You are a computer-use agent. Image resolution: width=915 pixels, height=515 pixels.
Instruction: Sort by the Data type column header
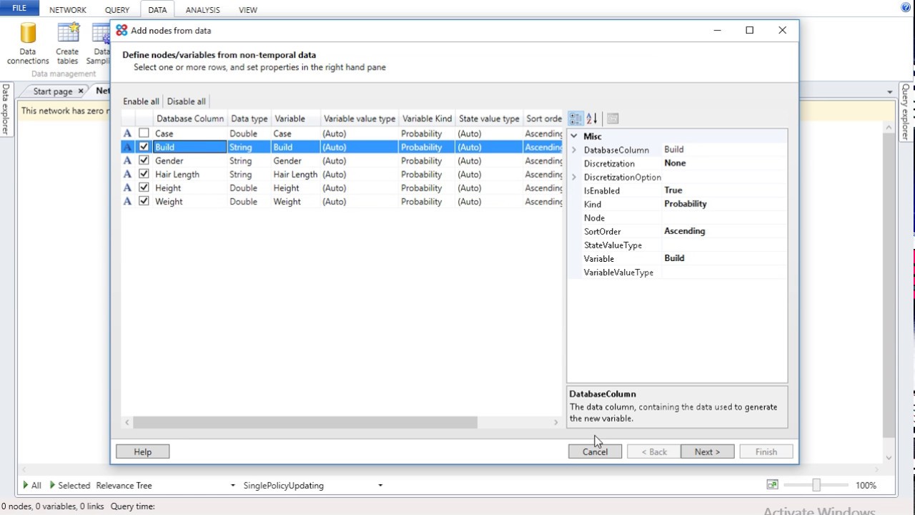pyautogui.click(x=249, y=119)
